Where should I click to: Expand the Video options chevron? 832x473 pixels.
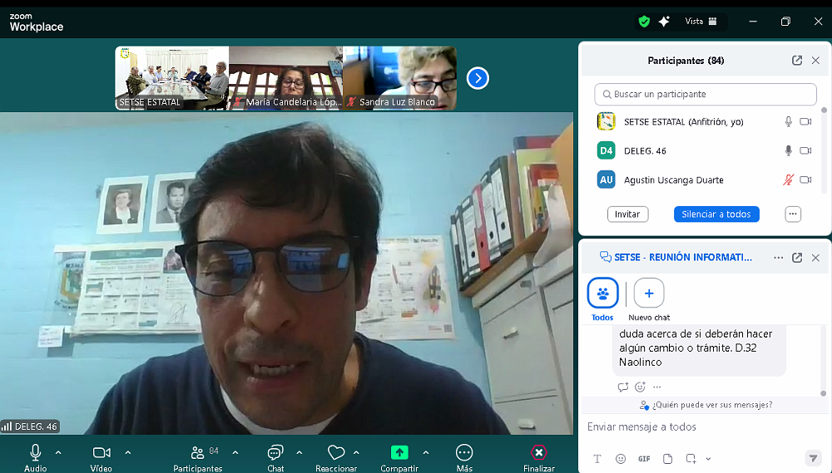tap(127, 452)
